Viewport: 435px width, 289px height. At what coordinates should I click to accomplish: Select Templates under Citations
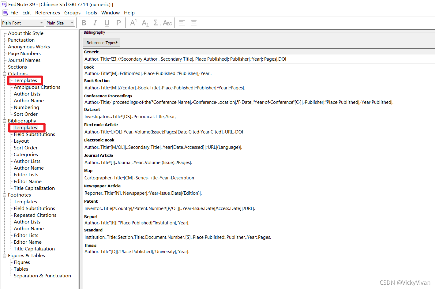click(25, 80)
